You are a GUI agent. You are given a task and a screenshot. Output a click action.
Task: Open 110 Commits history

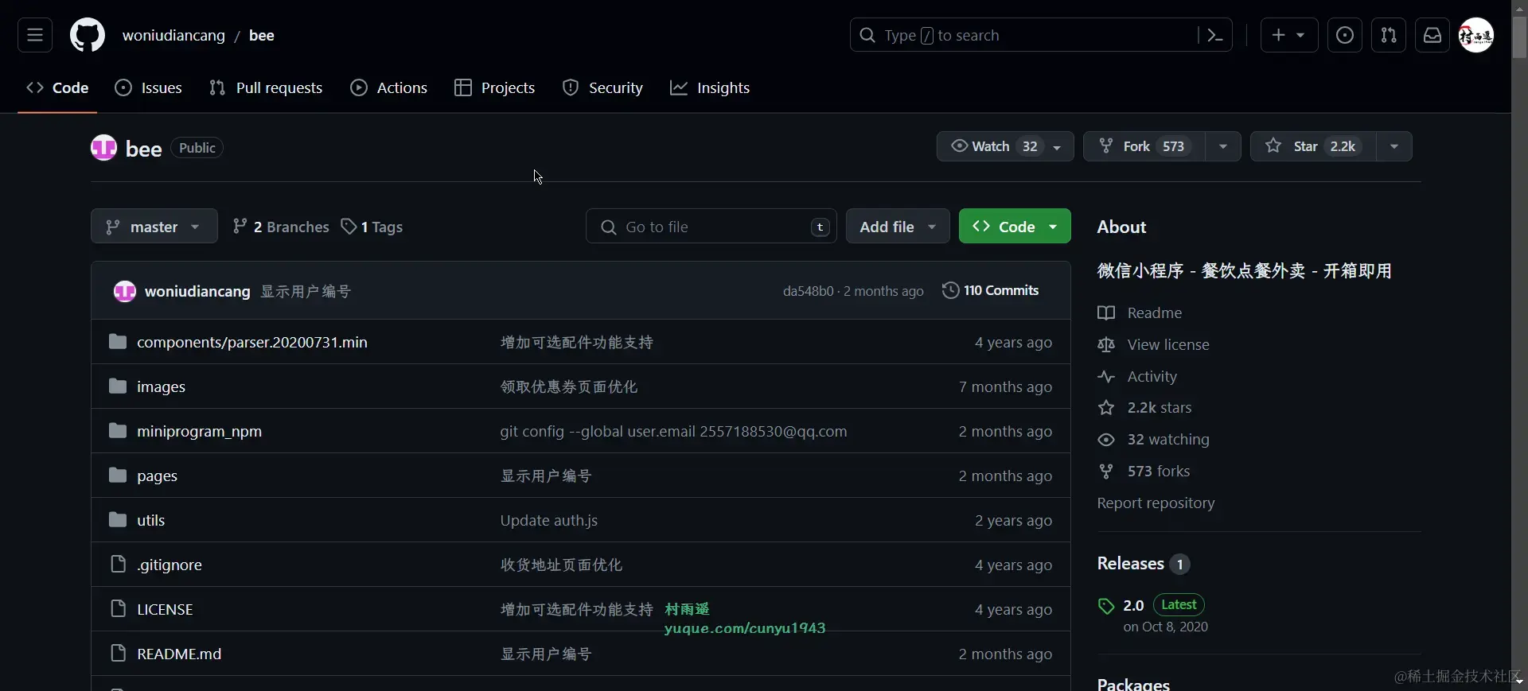click(991, 290)
